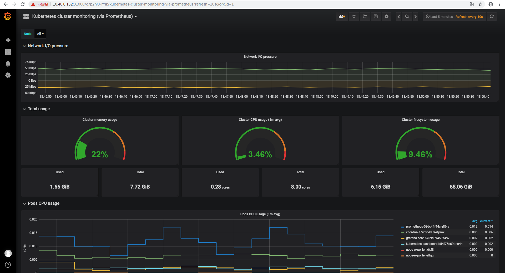Open dashboard settings cog icon
505x273 pixels.
[386, 17]
